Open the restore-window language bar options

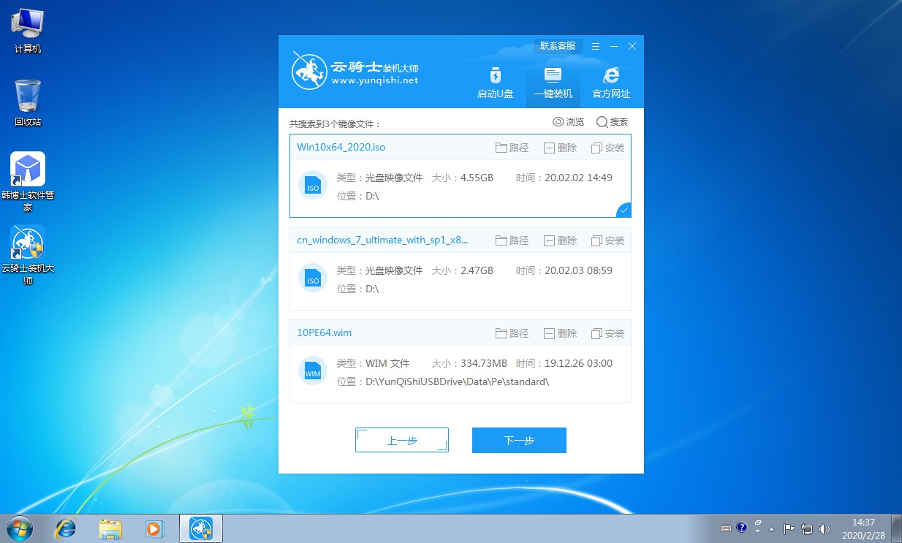(757, 523)
